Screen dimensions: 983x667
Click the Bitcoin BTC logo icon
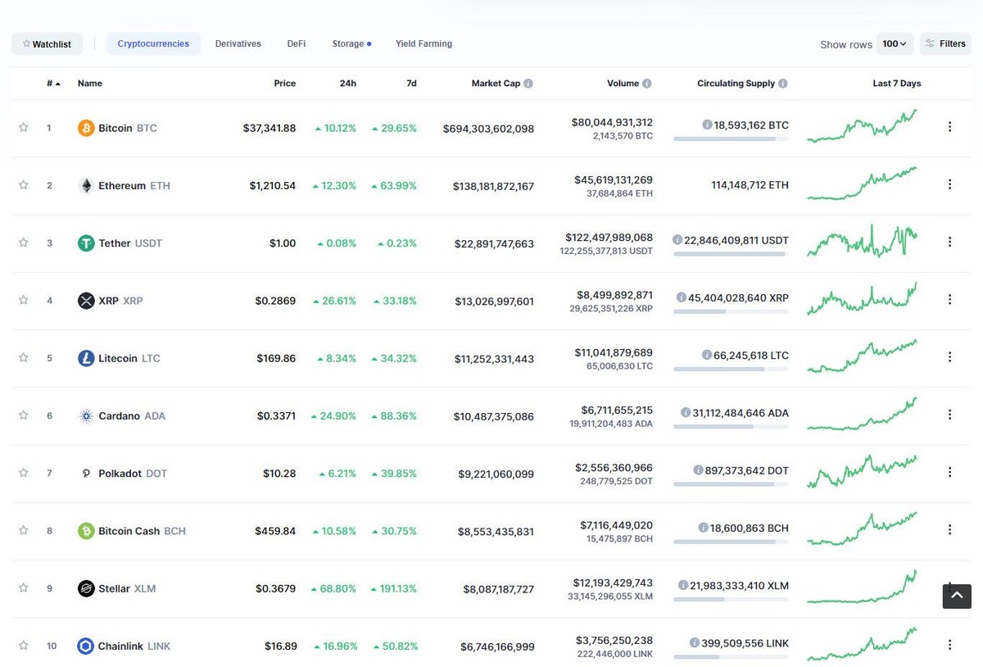click(86, 128)
